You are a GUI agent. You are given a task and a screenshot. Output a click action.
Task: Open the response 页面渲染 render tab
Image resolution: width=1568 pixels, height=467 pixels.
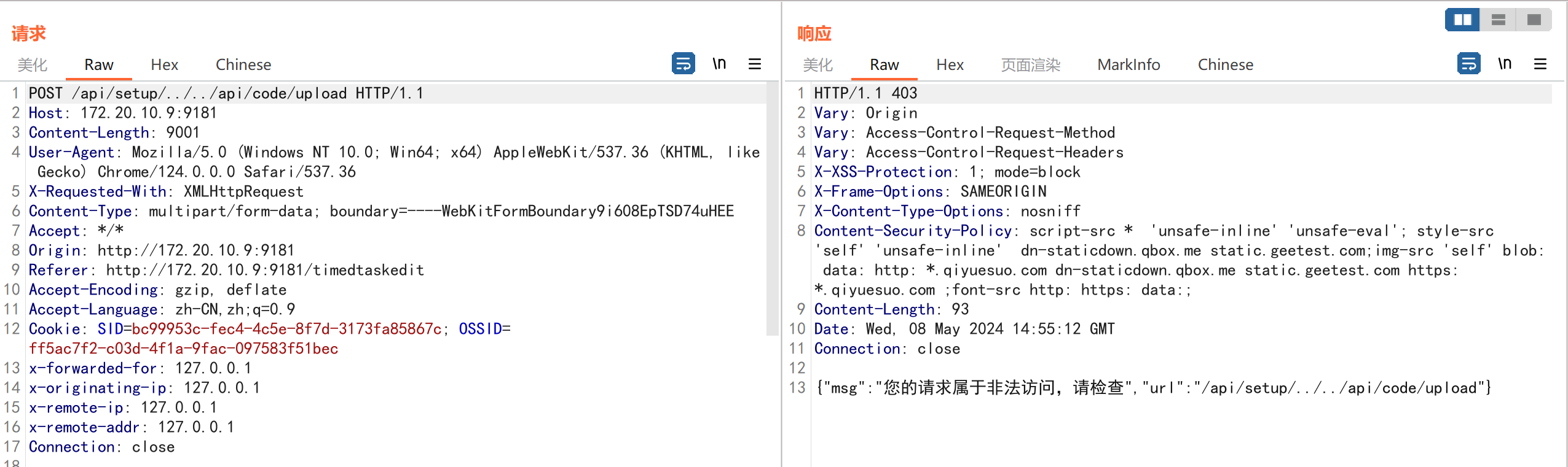coord(1030,65)
